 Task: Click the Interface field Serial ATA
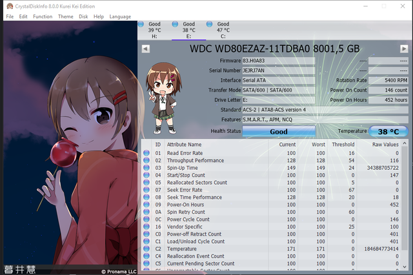[x=279, y=80]
